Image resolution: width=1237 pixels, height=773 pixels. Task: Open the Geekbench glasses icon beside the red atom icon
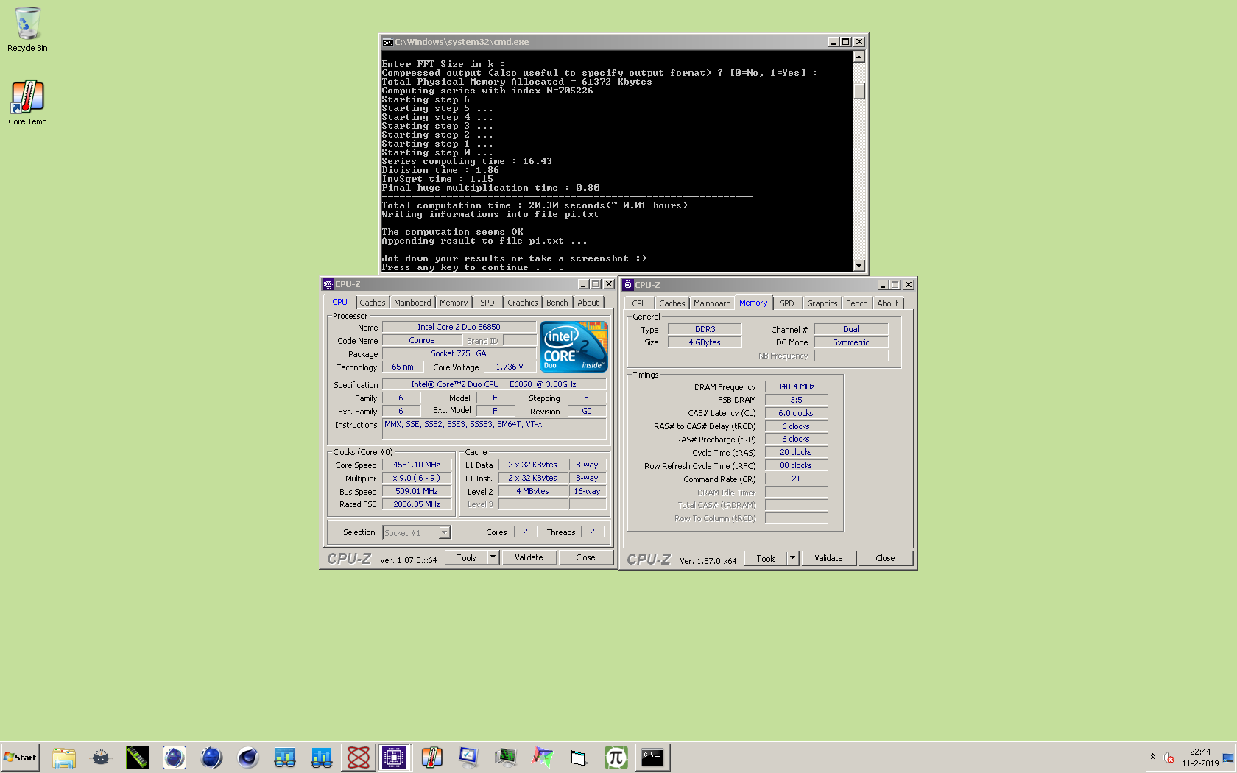click(322, 758)
